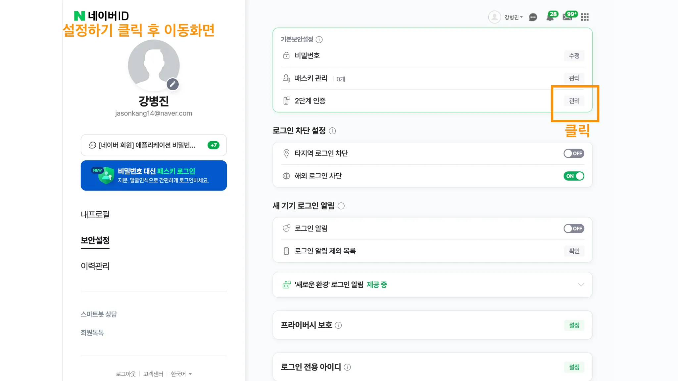This screenshot has height=381, width=678.
Task: Open 스마트봇 상담
Action: [x=99, y=314]
